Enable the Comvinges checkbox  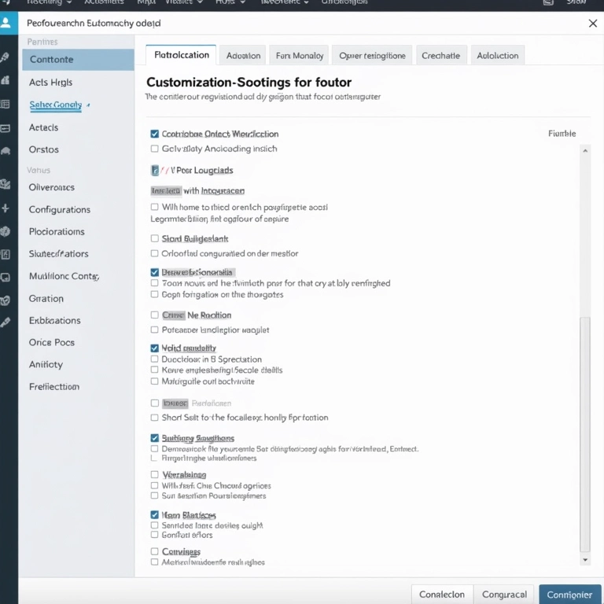154,551
